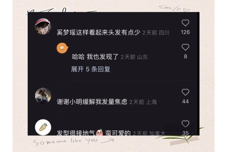Reply to comment '发型很接地气 蛮可爱的'
The width and height of the screenshot is (227, 152).
(93, 133)
